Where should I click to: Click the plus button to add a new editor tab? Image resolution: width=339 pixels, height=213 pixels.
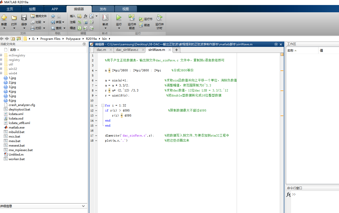click(177, 50)
